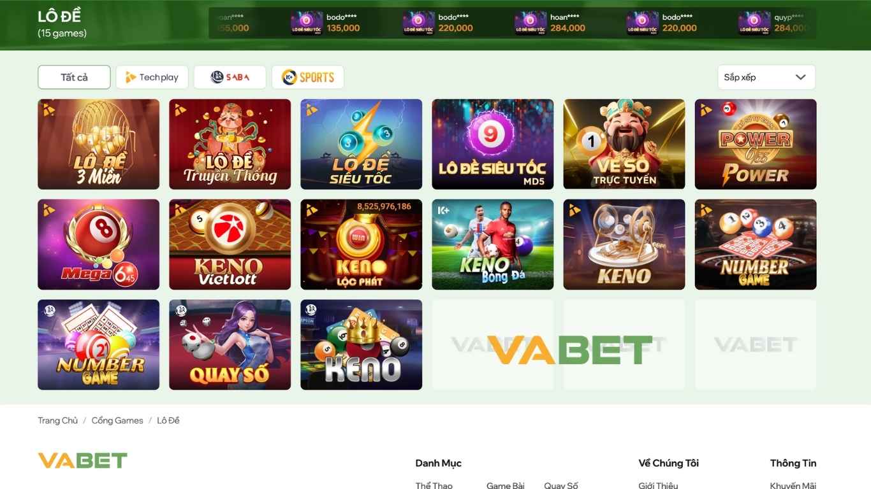Open Cổng Games breadcrumb link
The height and width of the screenshot is (489, 871).
coord(117,420)
